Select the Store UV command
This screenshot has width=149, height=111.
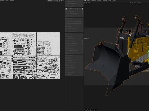[x=74, y=70]
